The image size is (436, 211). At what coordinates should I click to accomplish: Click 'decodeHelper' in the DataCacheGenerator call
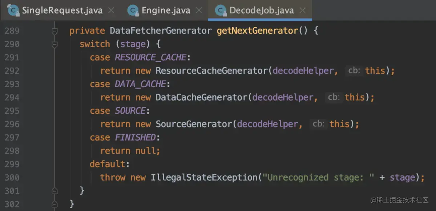tap(283, 97)
